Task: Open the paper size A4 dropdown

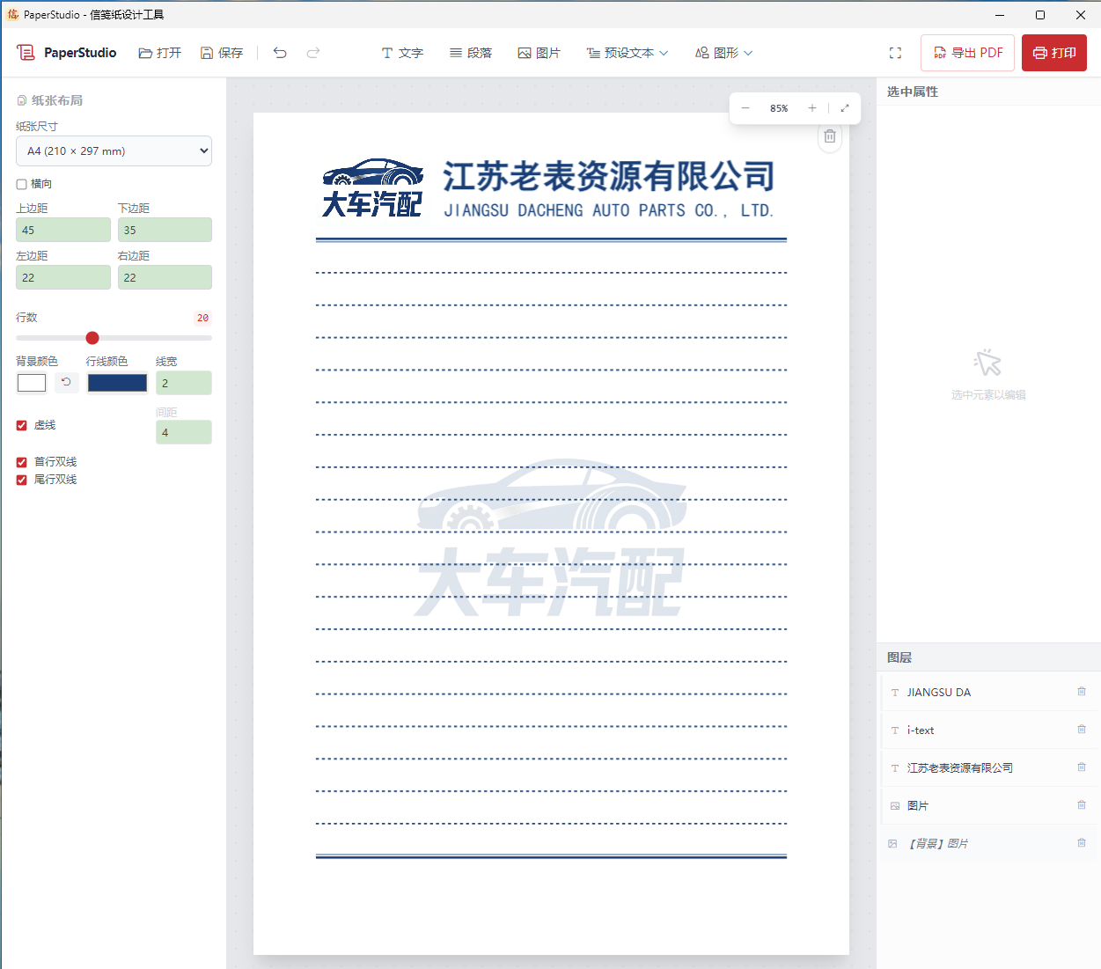Action: click(114, 150)
